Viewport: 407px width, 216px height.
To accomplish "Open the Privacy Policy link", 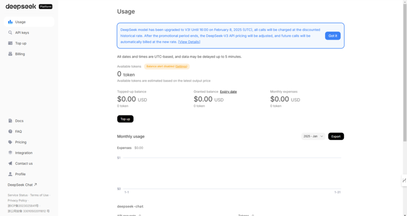I will point(17,201).
